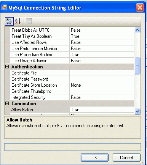Click the window resize grip corner

[143, 162]
